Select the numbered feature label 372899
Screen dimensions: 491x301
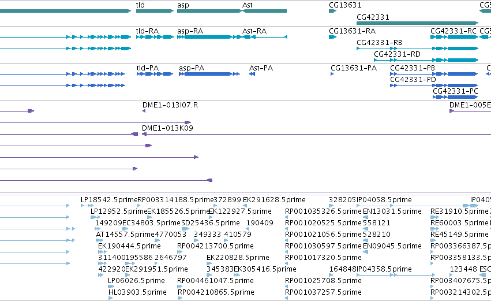pos(227,200)
